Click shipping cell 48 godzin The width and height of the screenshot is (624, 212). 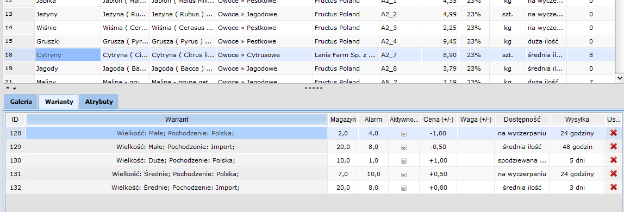pyautogui.click(x=577, y=147)
